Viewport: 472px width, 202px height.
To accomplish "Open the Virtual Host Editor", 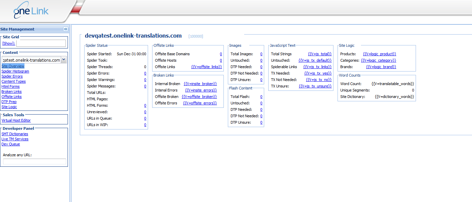I will pos(16,120).
